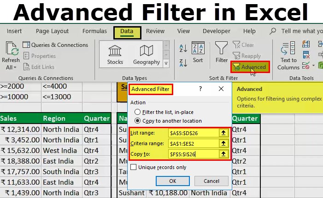Select cell containing <=4000

(62, 86)
